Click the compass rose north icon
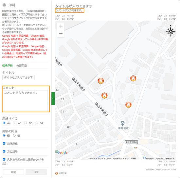Image resolution: width=180 pixels, height=178 pixels. (x=171, y=31)
